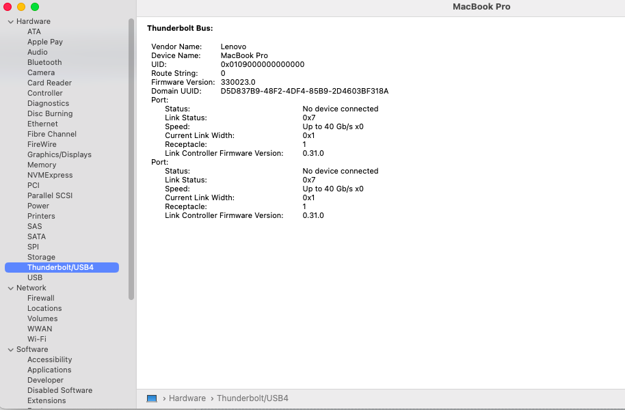
Task: Click Thunderbolt/USB4 in the breadcrumb path
Action: [254, 398]
